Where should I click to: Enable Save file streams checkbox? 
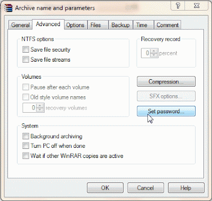pyautogui.click(x=25, y=60)
